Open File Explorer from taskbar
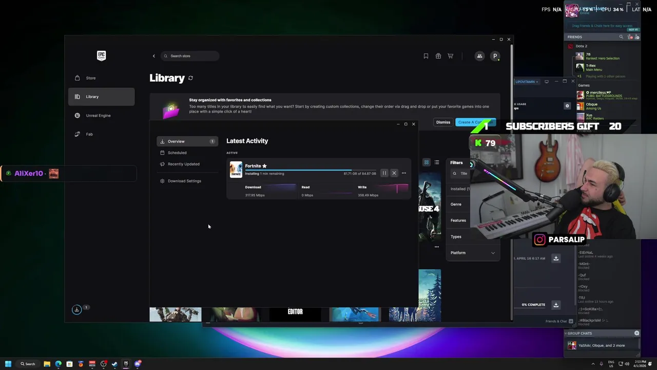Screen dimensions: 657x370 coord(47,364)
